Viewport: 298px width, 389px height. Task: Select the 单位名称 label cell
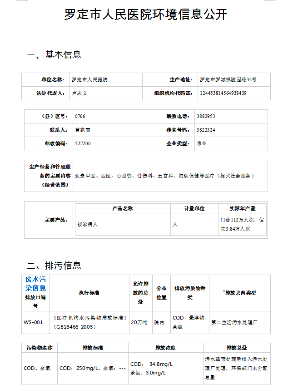coord(45,79)
